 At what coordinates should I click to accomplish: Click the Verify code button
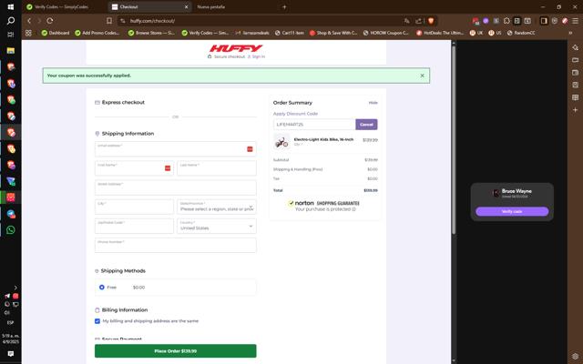point(512,211)
